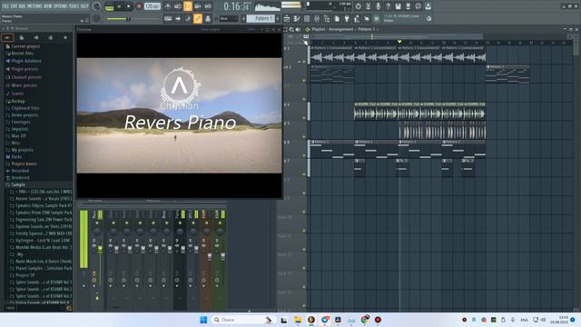Toggle the metronome icon

click(168, 6)
